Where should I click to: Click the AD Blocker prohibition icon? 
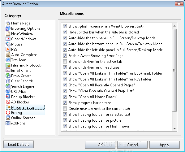8,102
